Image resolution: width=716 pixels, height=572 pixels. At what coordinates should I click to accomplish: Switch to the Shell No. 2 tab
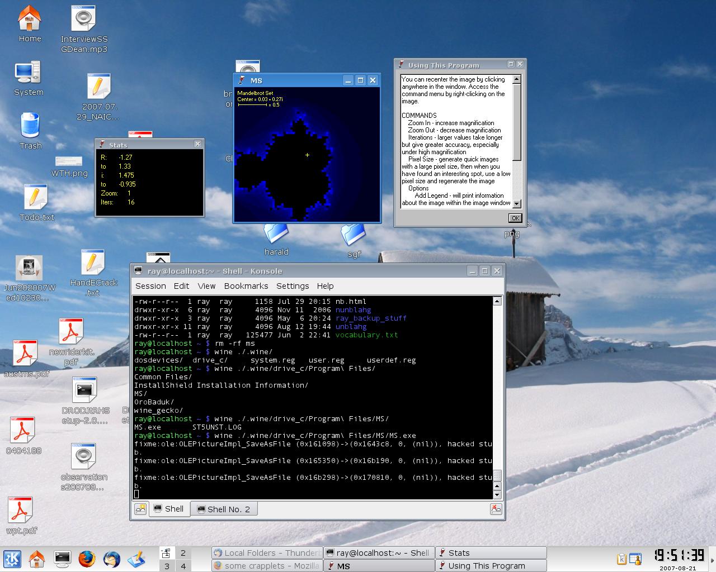(x=223, y=509)
